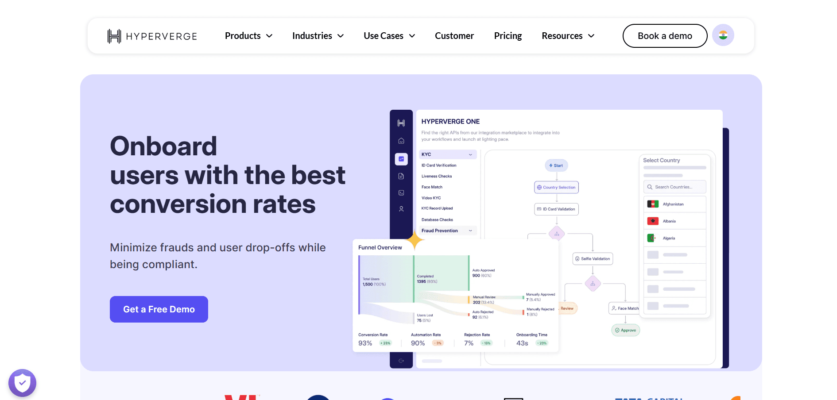The height and width of the screenshot is (400, 837).
Task: Click the Algeria flag icon
Action: pyautogui.click(x=652, y=238)
